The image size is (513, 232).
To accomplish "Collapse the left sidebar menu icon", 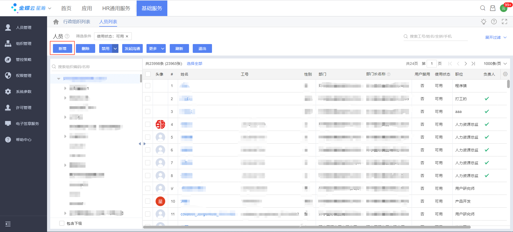I will (x=8, y=224).
